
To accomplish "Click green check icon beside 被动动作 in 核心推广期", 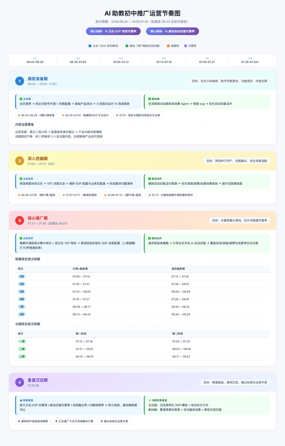I will tap(149, 238).
